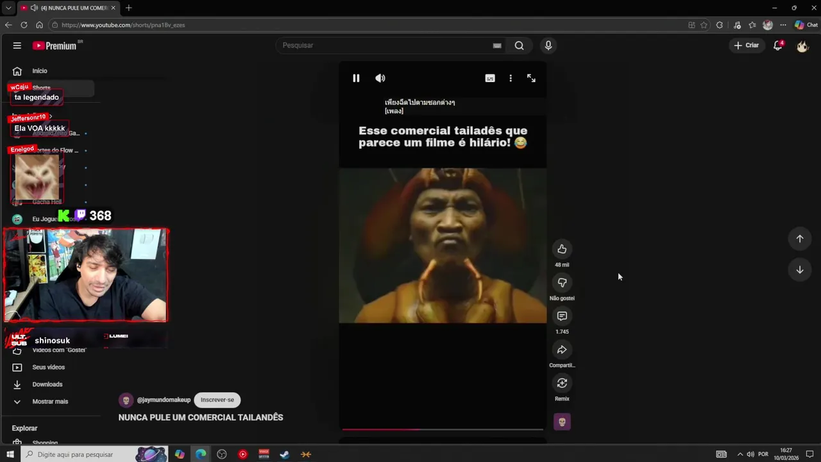Toggle captions on the Short

tap(490, 78)
